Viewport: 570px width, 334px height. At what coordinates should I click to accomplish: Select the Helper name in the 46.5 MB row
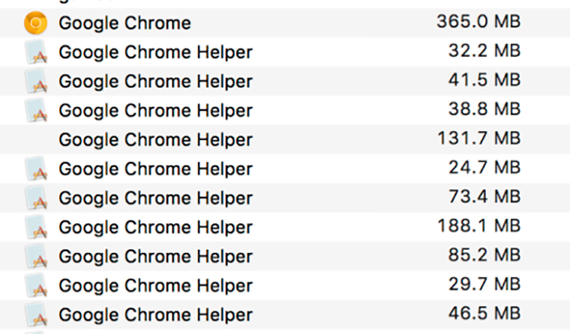155,315
